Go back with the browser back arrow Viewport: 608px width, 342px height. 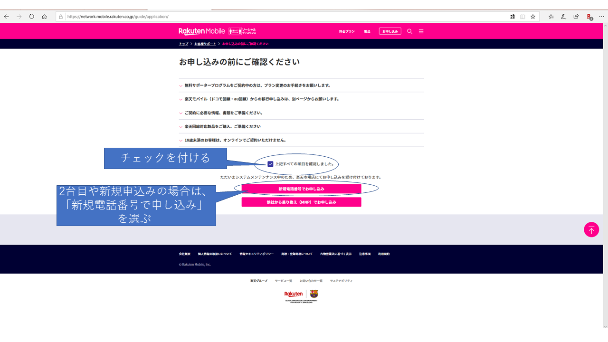click(x=7, y=16)
